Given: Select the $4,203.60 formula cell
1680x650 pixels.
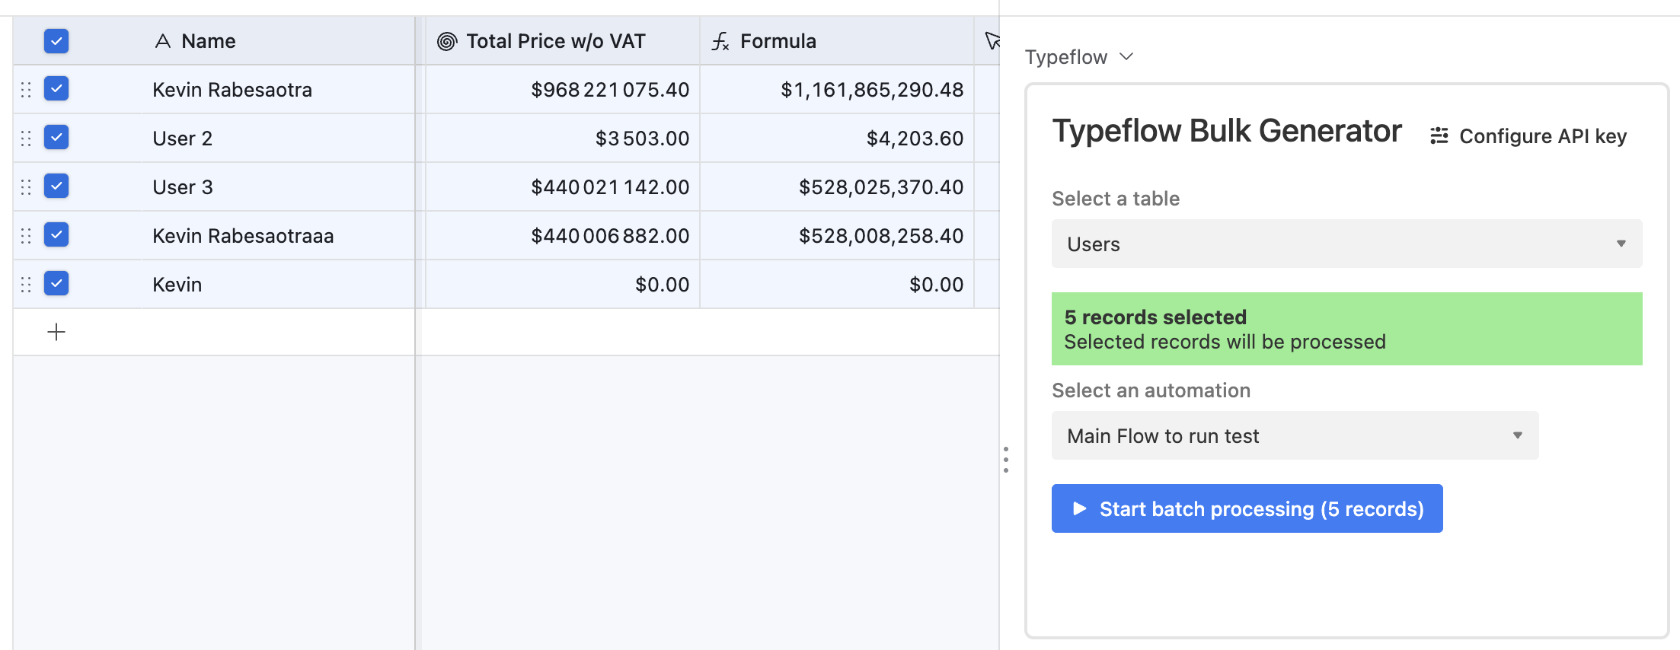Looking at the screenshot, I should (837, 139).
